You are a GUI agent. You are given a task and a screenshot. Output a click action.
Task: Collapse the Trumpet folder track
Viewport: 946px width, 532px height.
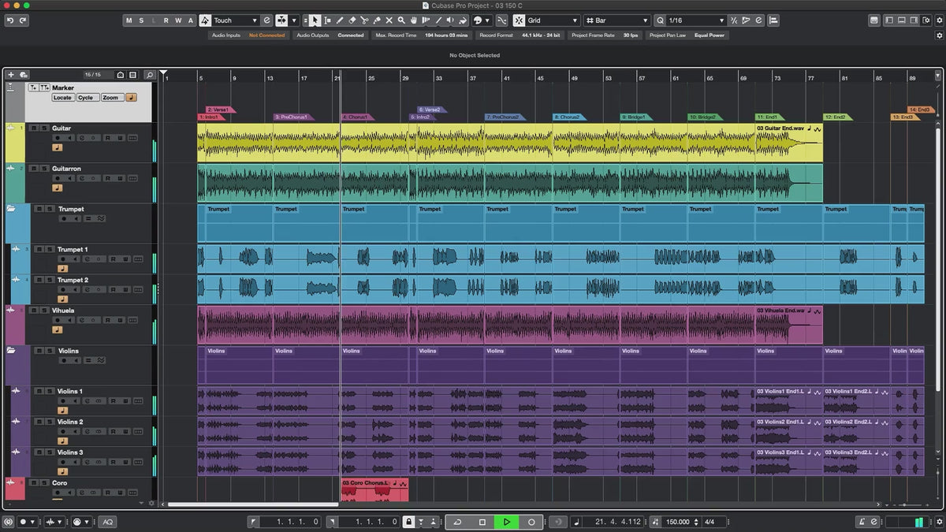point(11,210)
